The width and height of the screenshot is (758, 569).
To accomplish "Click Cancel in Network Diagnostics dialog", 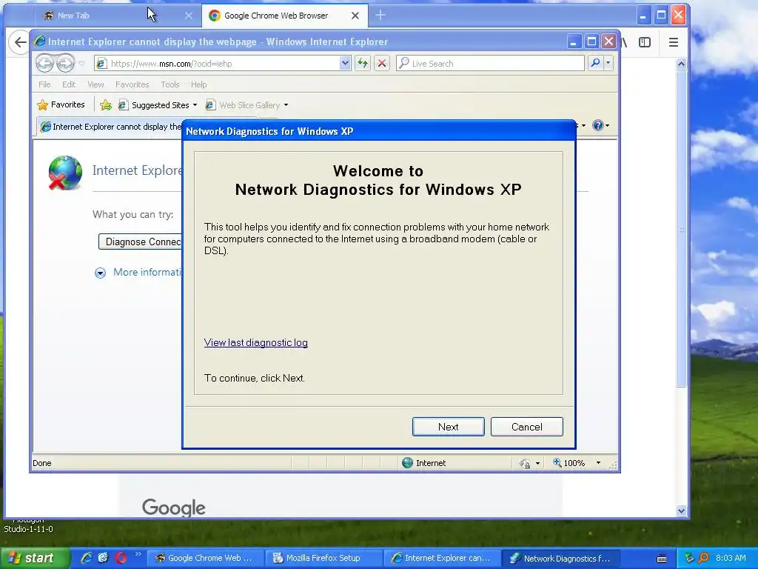I will (526, 427).
